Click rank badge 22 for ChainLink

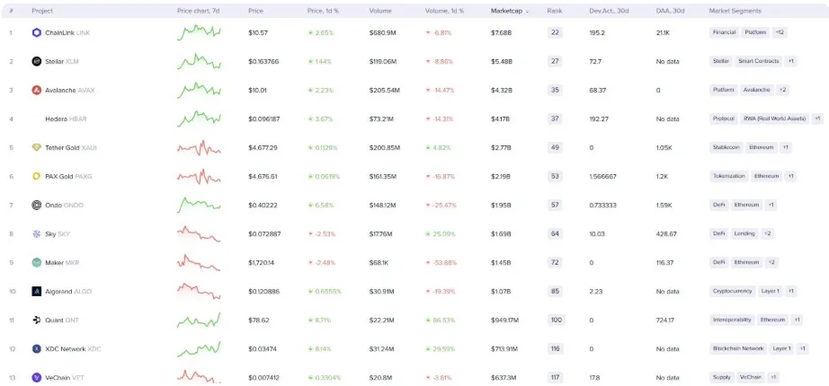point(555,32)
